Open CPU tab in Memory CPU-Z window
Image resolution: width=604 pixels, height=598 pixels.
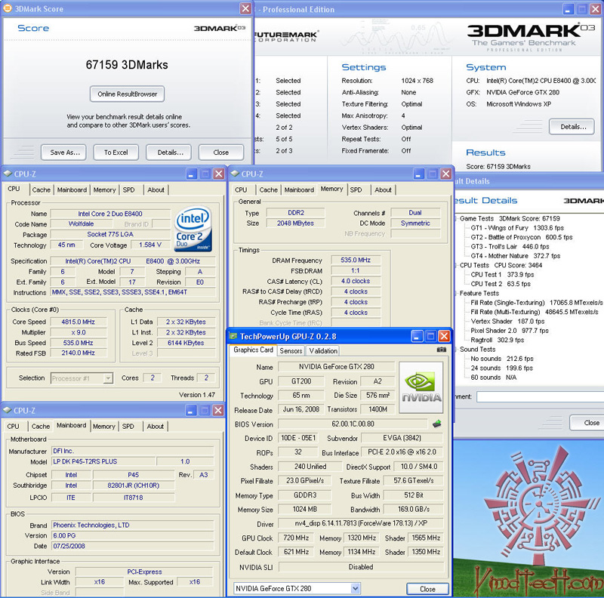[241, 190]
